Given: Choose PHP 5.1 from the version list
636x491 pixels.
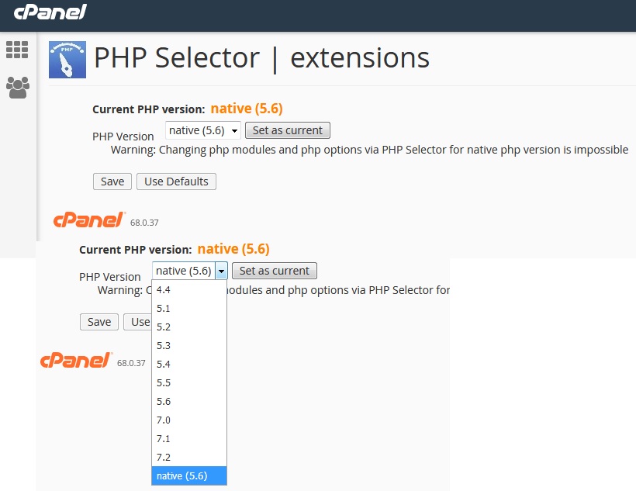Looking at the screenshot, I should pos(189,309).
